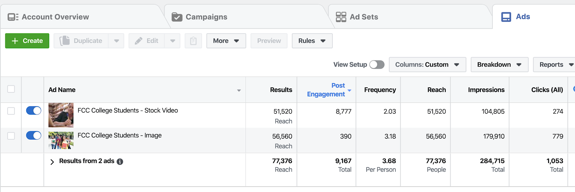575x192 pixels.
Task: Sort by Post Engagement column
Action: (326, 90)
